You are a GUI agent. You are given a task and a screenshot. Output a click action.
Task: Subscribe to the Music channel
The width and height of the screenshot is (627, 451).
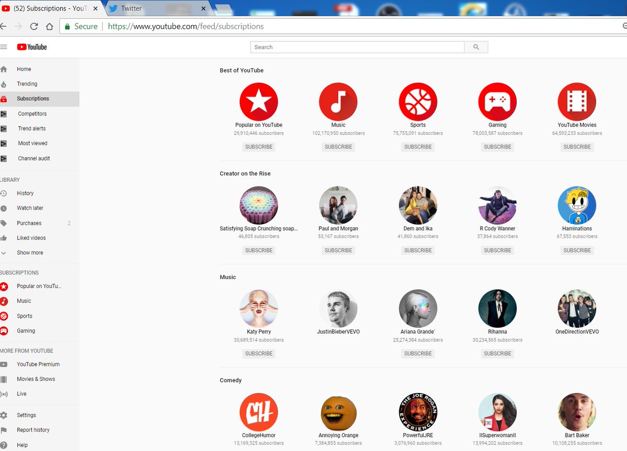338,147
